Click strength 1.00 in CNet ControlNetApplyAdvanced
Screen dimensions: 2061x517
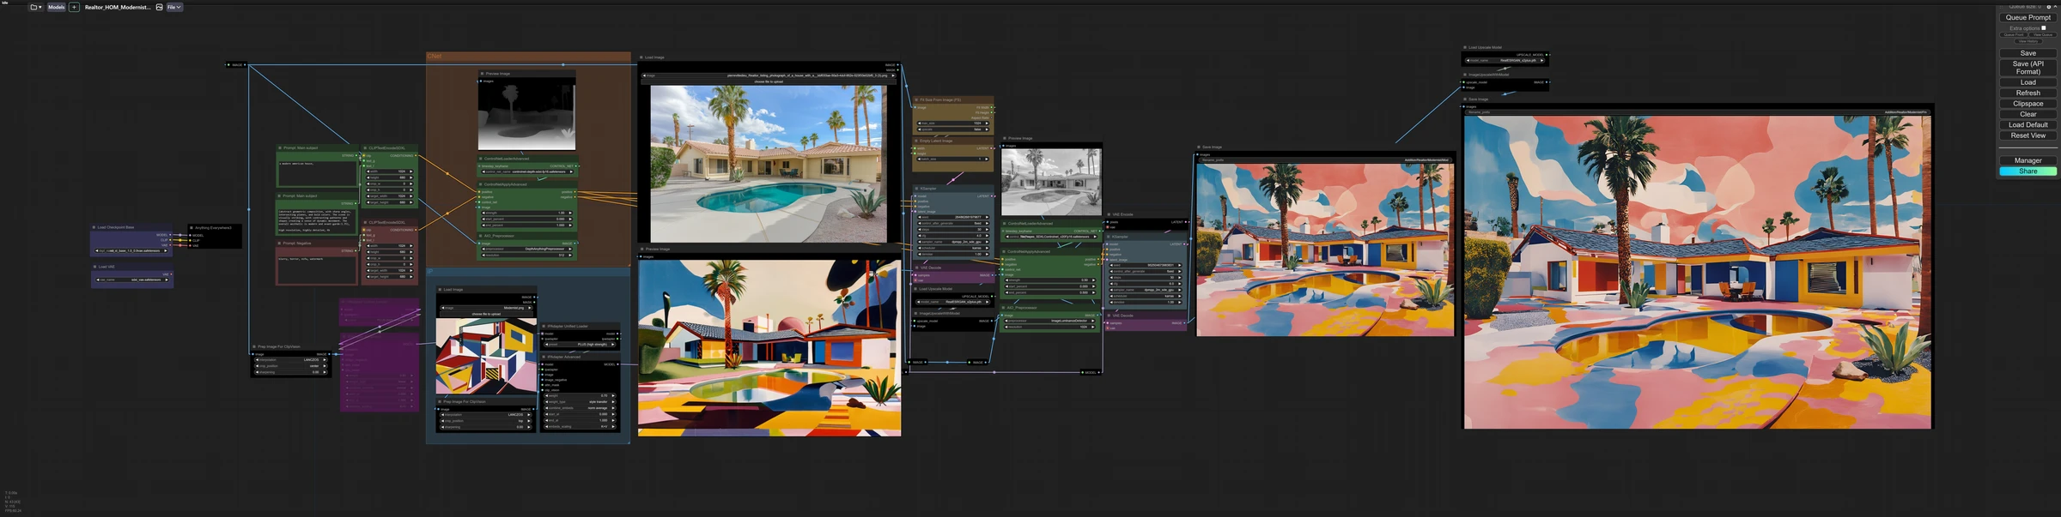[x=528, y=213]
